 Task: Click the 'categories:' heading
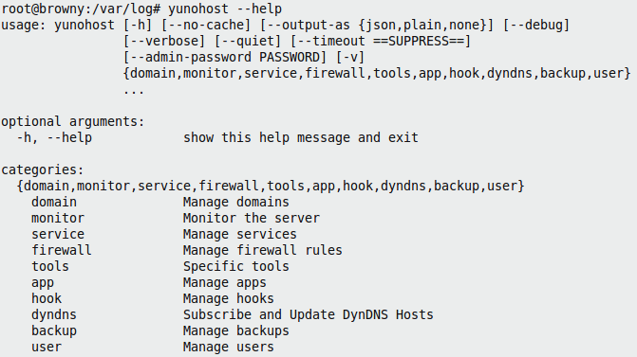[43, 170]
